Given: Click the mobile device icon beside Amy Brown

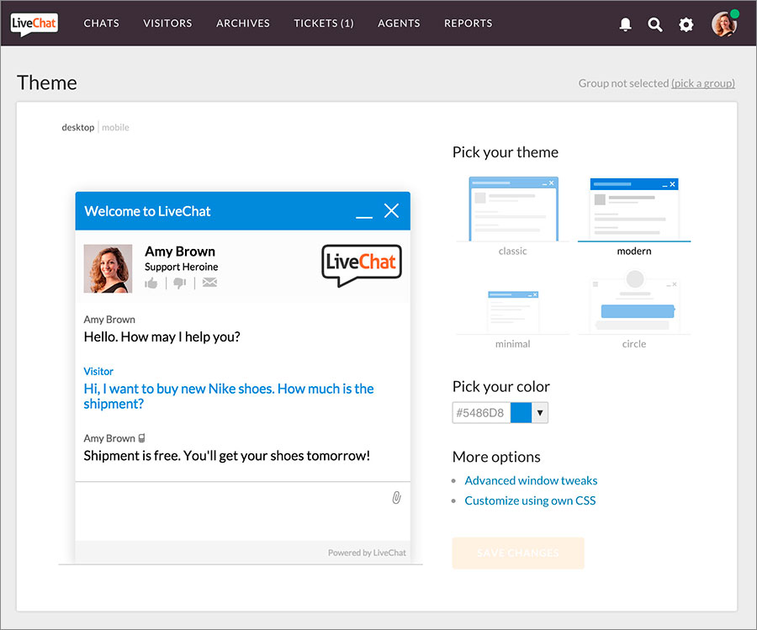Looking at the screenshot, I should pos(141,438).
